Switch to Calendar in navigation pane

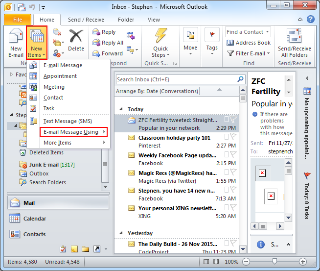click(58, 219)
